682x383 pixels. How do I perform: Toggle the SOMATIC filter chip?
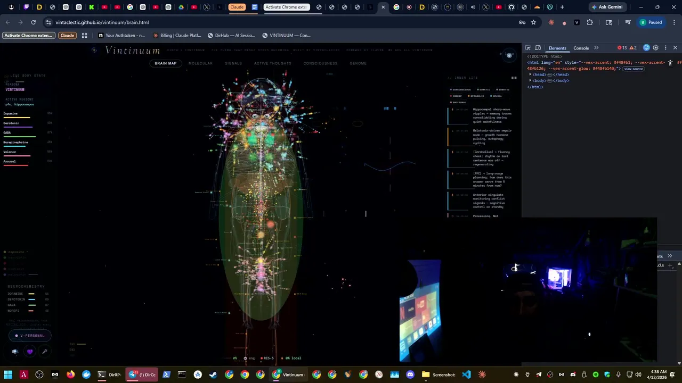point(484,89)
